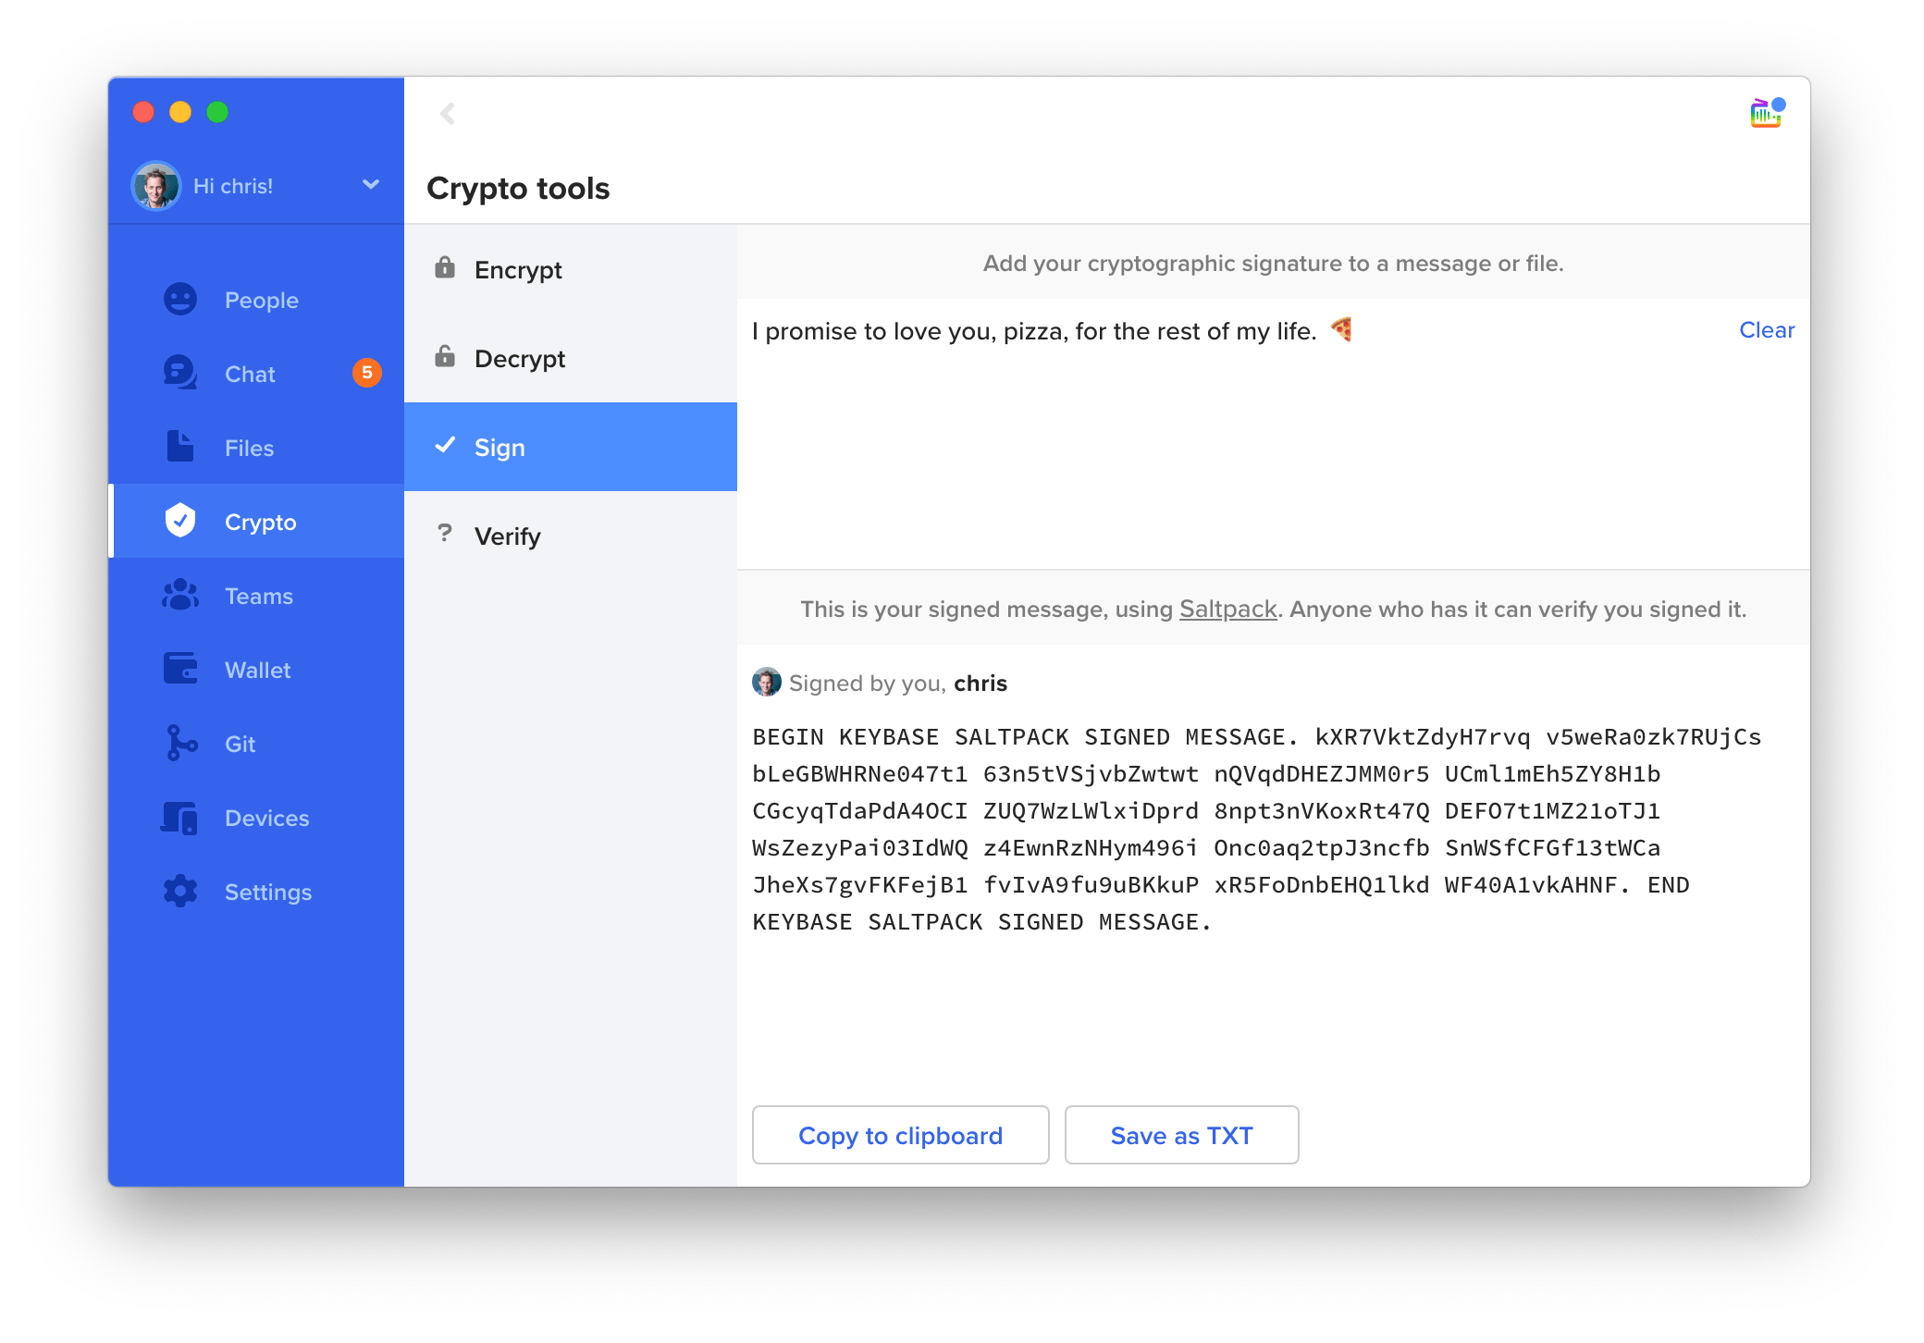Select the Files document icon

(x=180, y=447)
